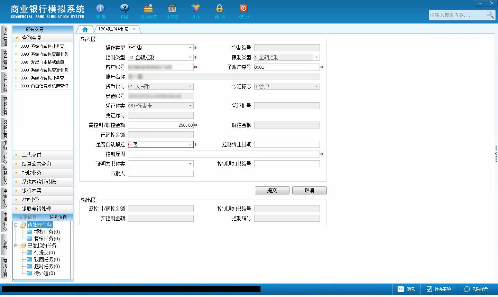Viewport: 498px width, 297px height.
Task: Open the 客户管理 side tab
Action: [x=5, y=59]
